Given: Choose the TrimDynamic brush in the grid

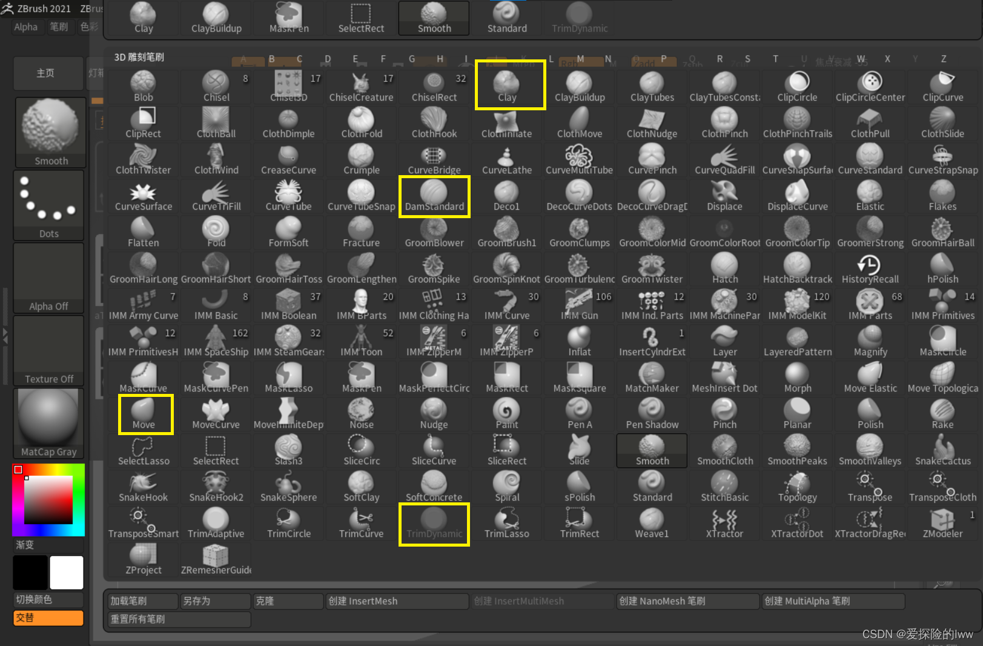Looking at the screenshot, I should click(434, 522).
